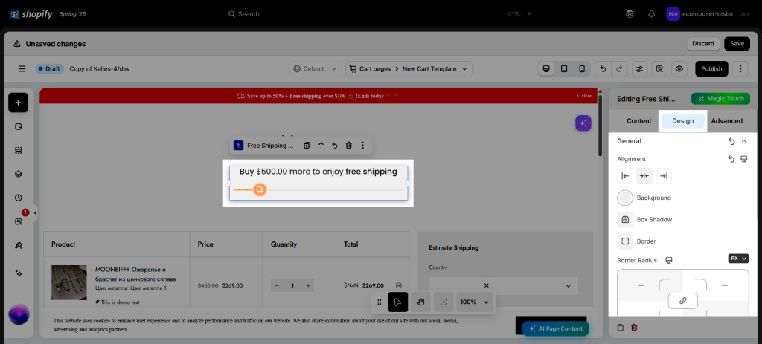Collapse the General section chevron

click(743, 141)
